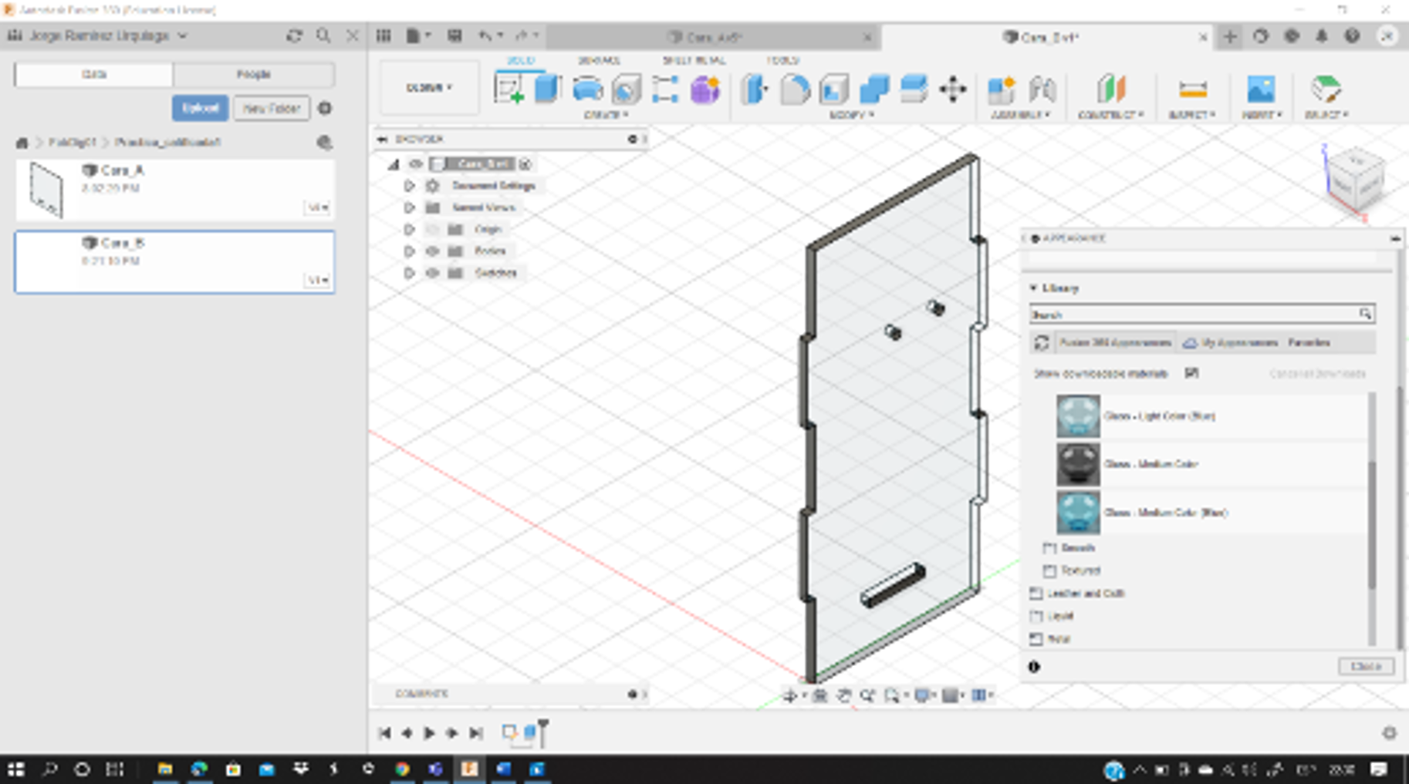Toggle visibility of Sketches folder
The width and height of the screenshot is (1409, 784).
pos(433,273)
